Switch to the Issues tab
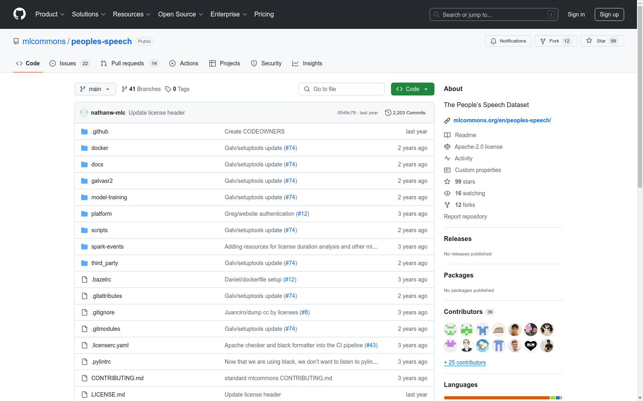Image resolution: width=643 pixels, height=401 pixels. [x=70, y=63]
